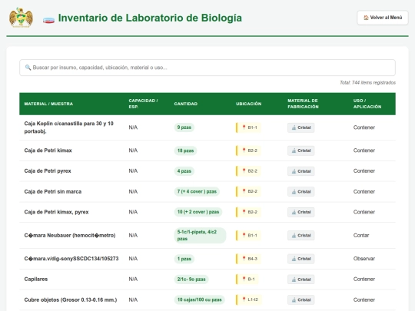This screenshot has height=311, width=415.
Task: Click N/A capacity in Capilares row
Action: point(133,279)
